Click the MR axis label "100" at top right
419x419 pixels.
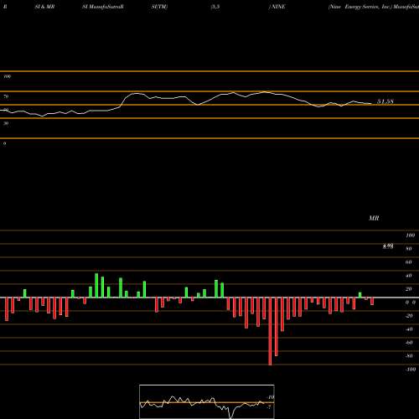[411, 235]
